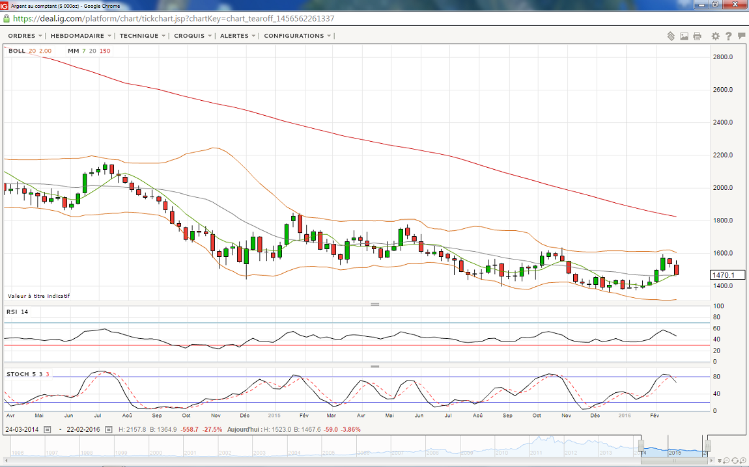Viewport: 749px width, 467px height.
Task: Save the chart as image via picture icon
Action: click(684, 36)
